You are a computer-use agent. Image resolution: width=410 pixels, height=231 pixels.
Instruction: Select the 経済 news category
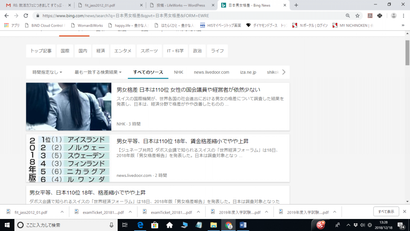point(100,51)
